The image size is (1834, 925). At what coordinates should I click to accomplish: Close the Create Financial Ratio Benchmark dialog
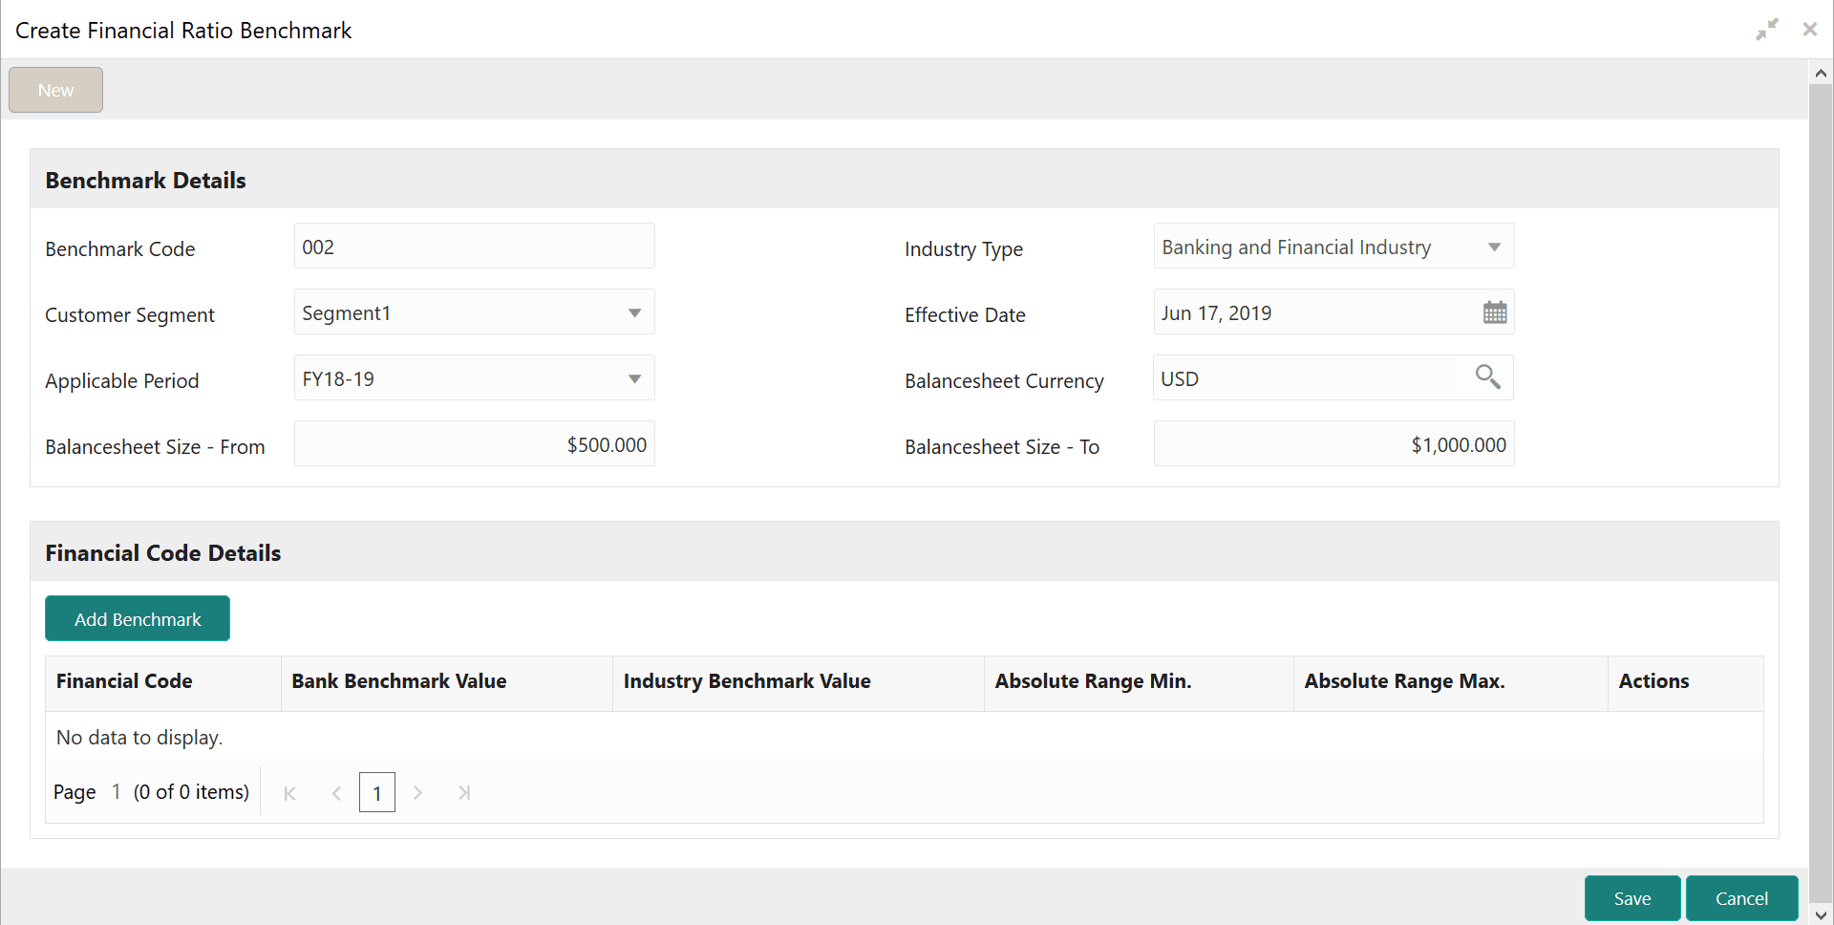pyautogui.click(x=1809, y=30)
